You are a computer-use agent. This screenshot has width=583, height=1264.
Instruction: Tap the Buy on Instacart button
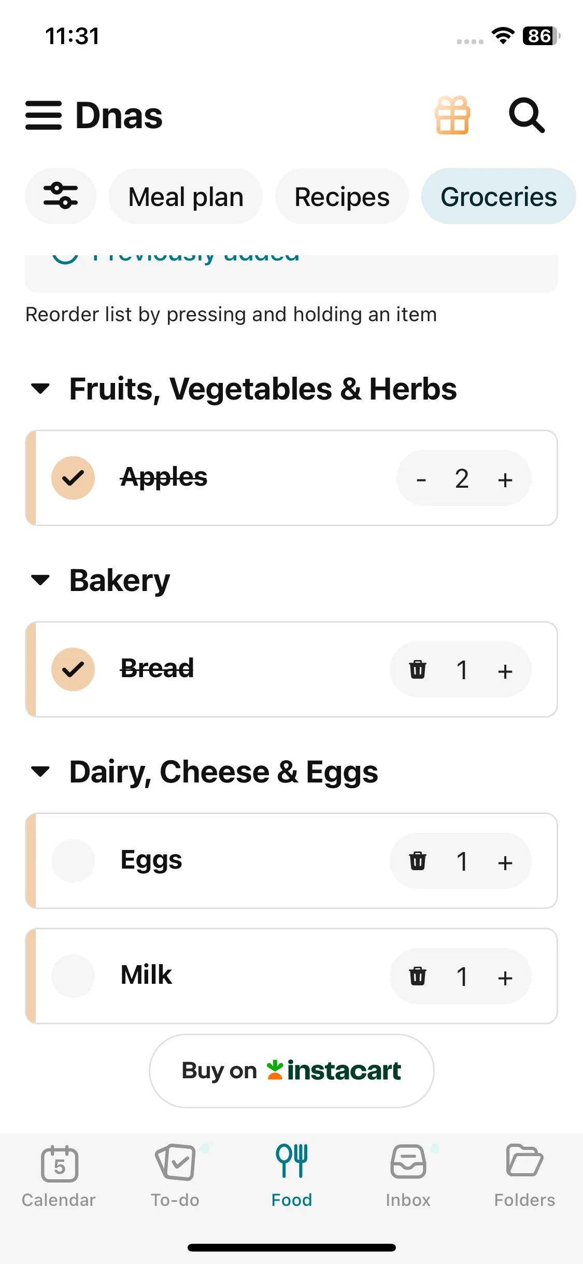pos(291,1071)
